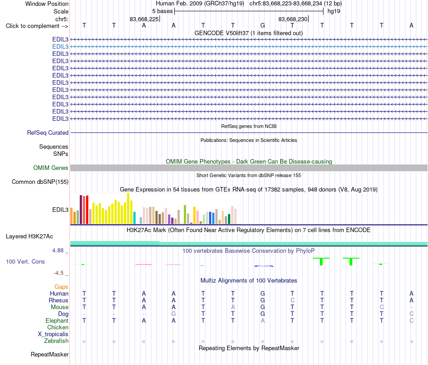428x365 pixels.
Task: Click the orange Gaps label
Action: (61, 287)
